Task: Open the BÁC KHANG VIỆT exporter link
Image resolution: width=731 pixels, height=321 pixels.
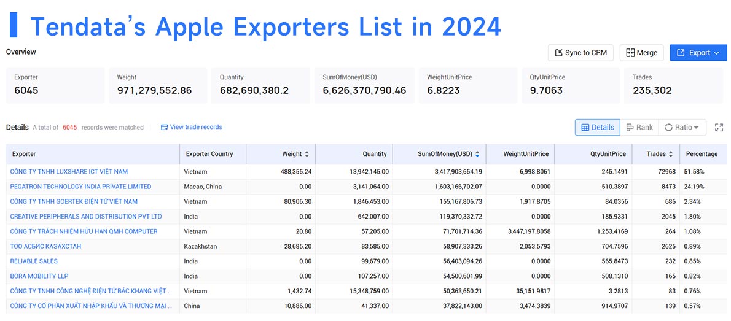Action: point(92,291)
